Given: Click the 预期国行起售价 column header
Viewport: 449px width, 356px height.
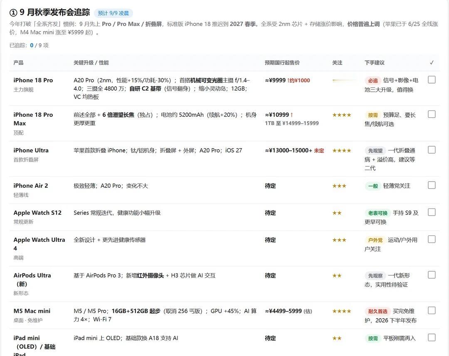Looking at the screenshot, I should point(282,62).
